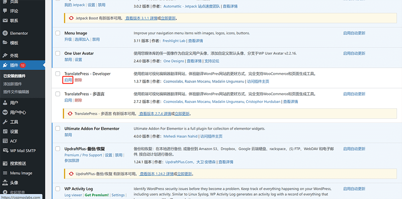The width and height of the screenshot is (402, 199).
Task: Enable auto-updates for WP Activity Log
Action: (354, 189)
